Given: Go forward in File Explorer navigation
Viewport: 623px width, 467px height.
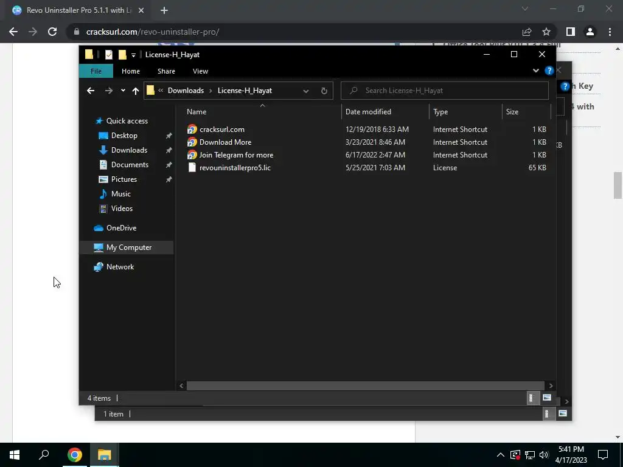Looking at the screenshot, I should pyautogui.click(x=108, y=91).
